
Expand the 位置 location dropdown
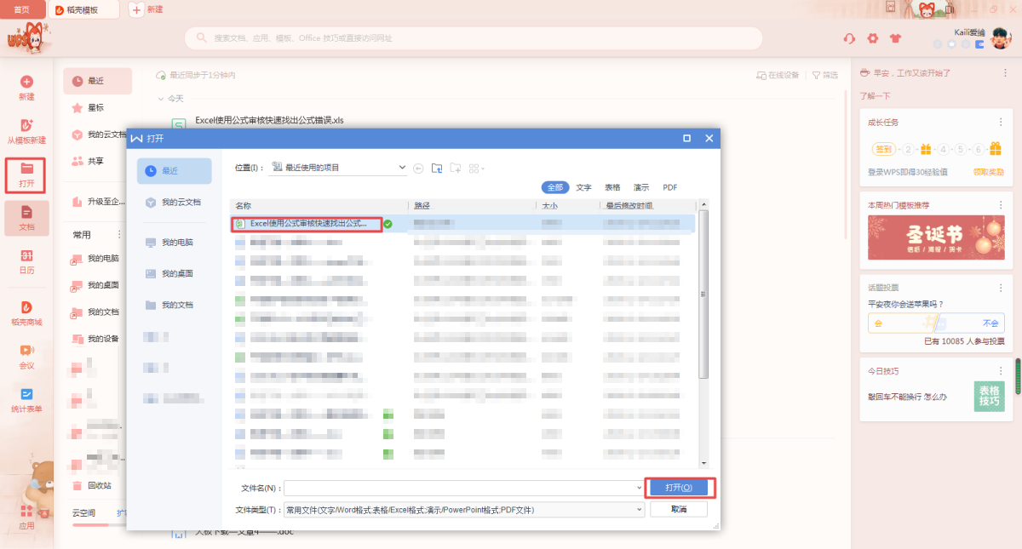(x=403, y=168)
